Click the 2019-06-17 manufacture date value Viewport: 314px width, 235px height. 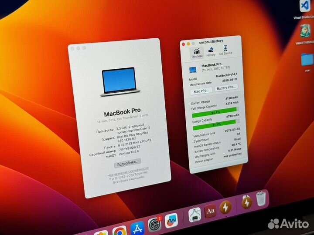(230, 80)
